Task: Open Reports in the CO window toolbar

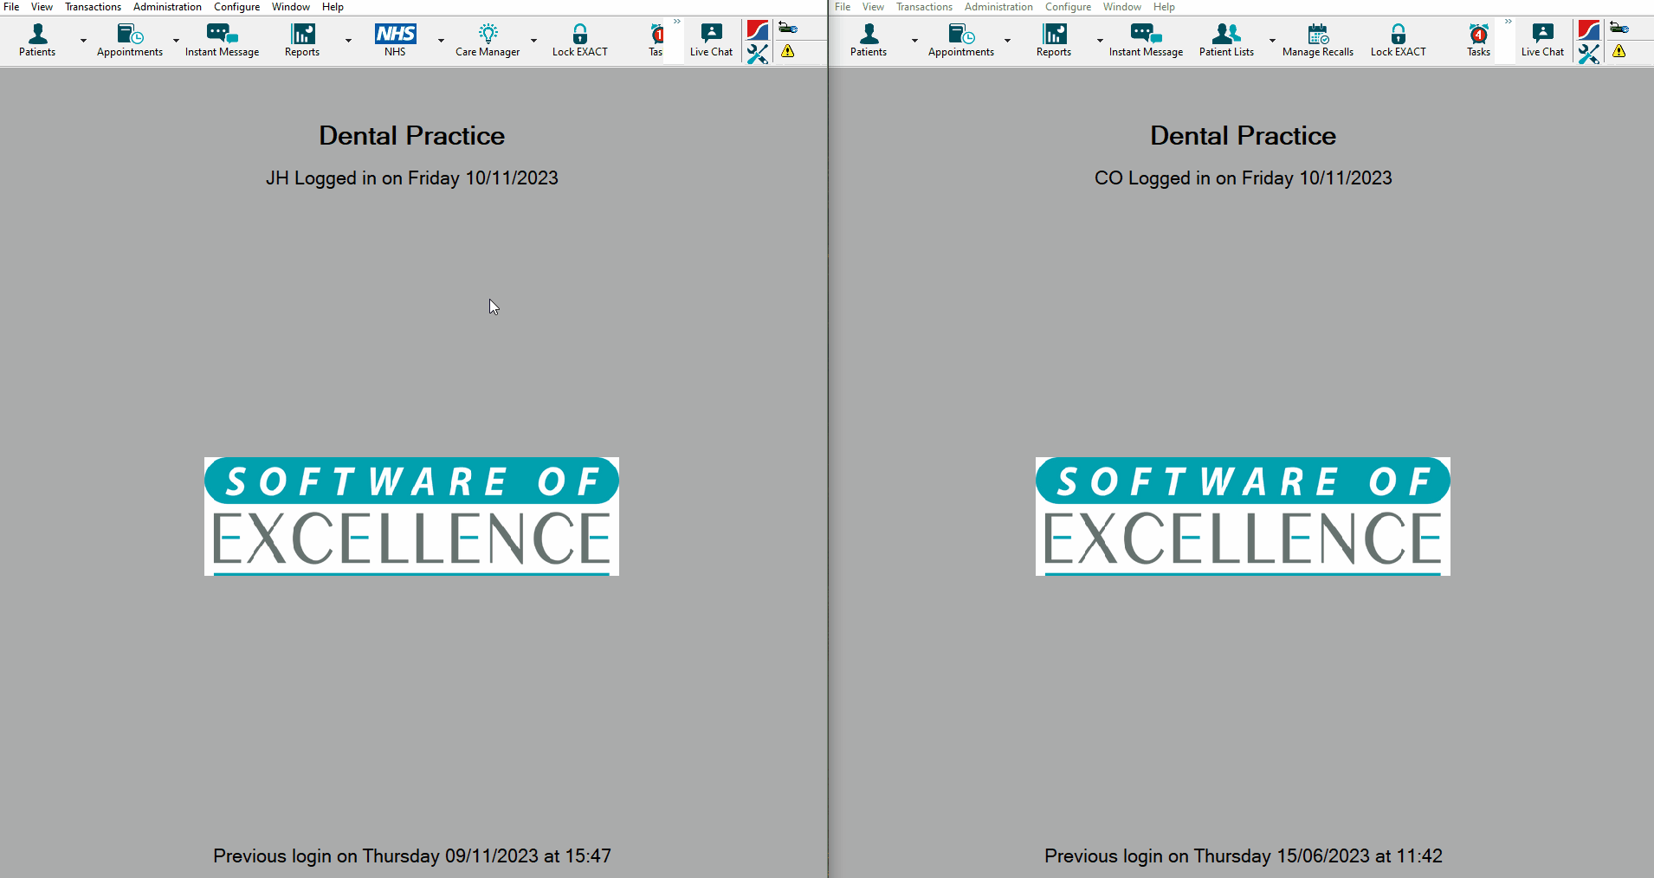Action: tap(1054, 40)
